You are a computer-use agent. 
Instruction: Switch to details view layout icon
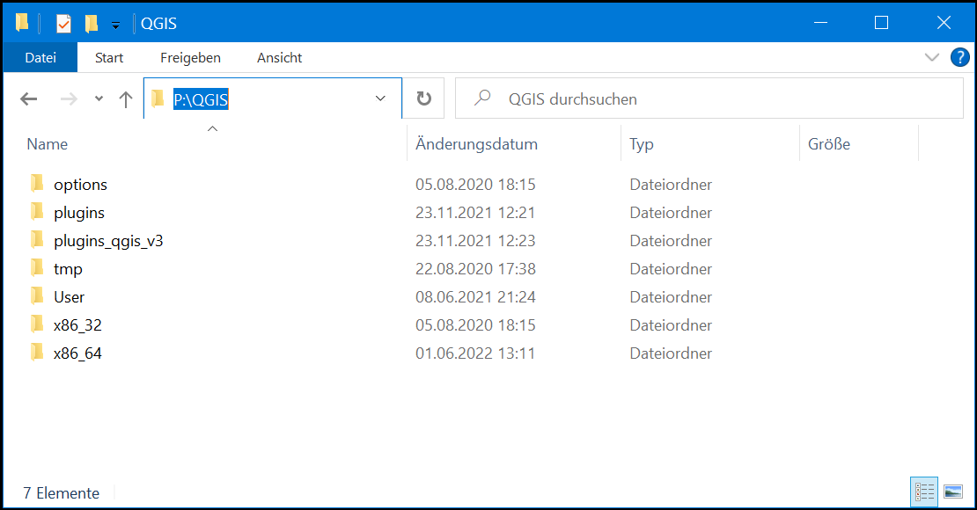[x=924, y=492]
